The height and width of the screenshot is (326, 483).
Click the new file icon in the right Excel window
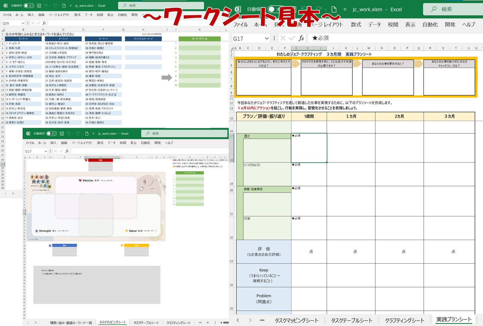tap(334, 9)
